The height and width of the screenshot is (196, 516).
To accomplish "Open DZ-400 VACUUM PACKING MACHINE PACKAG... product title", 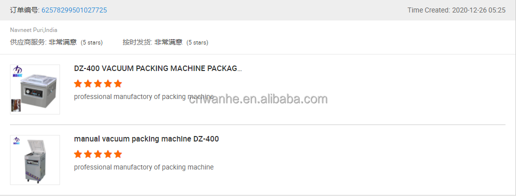I will click(158, 68).
